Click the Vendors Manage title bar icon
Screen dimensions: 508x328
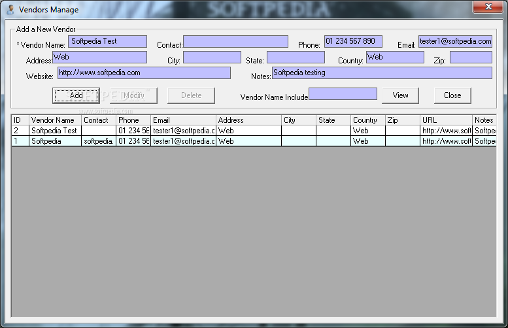click(10, 10)
